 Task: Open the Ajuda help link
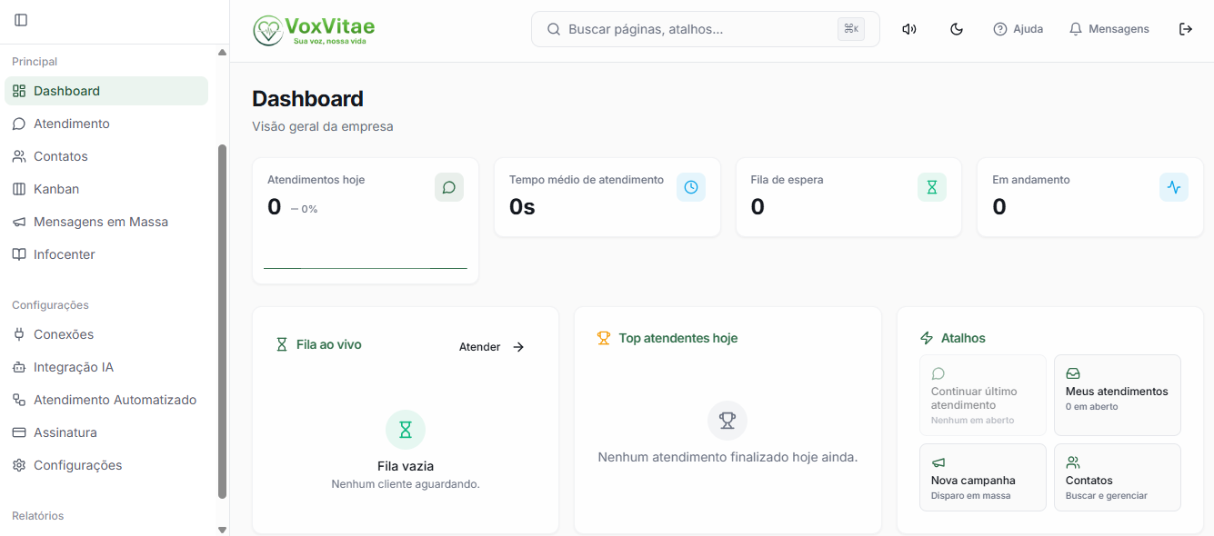coord(1018,29)
